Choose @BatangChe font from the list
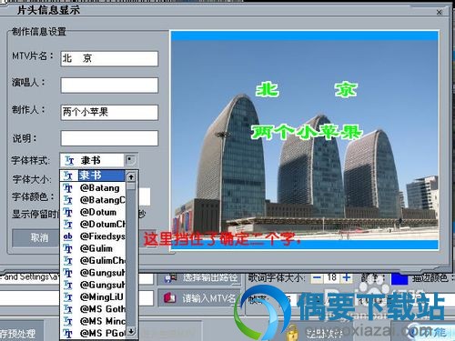This screenshot has width=455, height=341. pyautogui.click(x=92, y=200)
